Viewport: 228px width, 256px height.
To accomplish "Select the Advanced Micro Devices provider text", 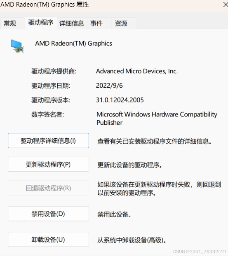I will [137, 71].
